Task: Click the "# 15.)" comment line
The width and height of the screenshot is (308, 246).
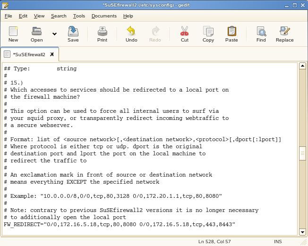Action: coord(13,83)
